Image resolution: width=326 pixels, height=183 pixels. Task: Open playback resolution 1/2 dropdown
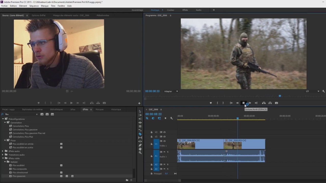point(313,91)
